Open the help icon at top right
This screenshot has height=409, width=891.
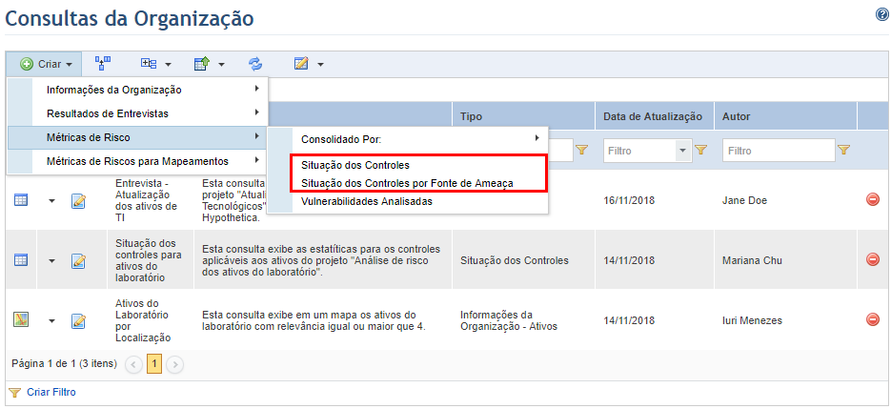pyautogui.click(x=882, y=15)
